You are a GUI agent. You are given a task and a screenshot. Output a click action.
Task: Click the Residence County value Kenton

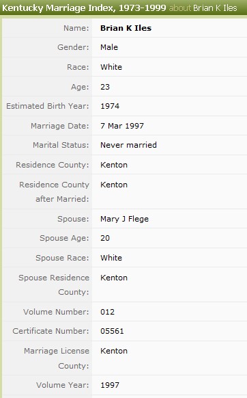(114, 165)
